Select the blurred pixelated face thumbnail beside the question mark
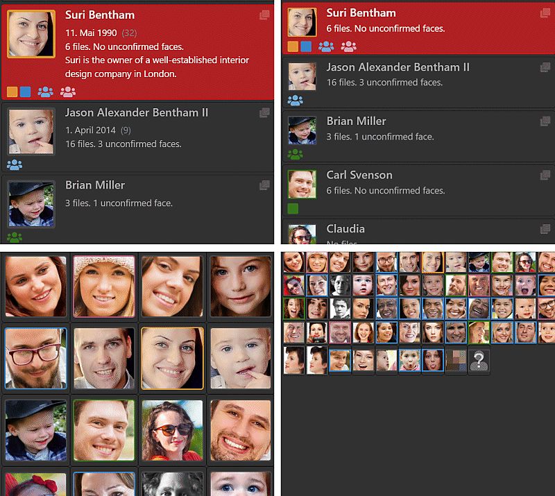The width and height of the screenshot is (555, 496). [456, 361]
